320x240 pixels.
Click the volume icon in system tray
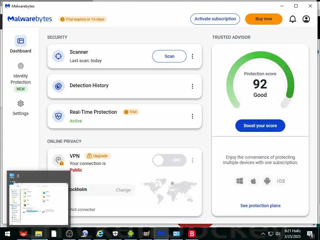tap(277, 234)
